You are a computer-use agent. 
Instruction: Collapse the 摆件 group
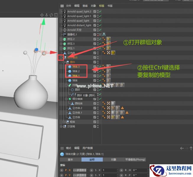(x=64, y=62)
